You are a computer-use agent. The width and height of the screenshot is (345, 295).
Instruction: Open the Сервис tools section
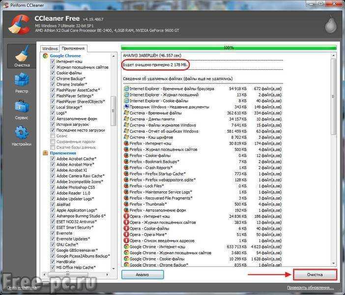pyautogui.click(x=22, y=110)
